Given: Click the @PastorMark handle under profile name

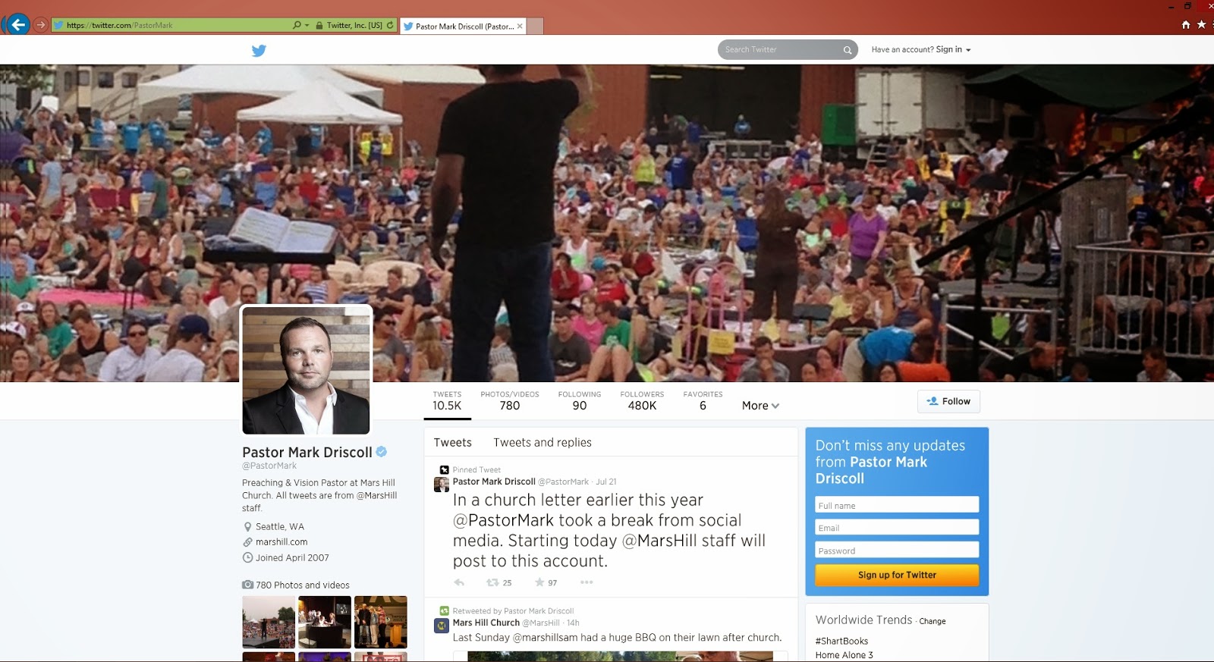Looking at the screenshot, I should pyautogui.click(x=269, y=466).
